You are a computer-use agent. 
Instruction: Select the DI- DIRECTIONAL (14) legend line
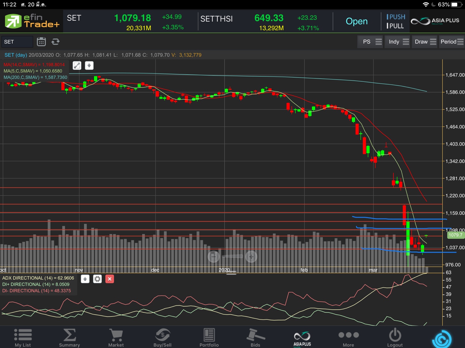(37, 291)
